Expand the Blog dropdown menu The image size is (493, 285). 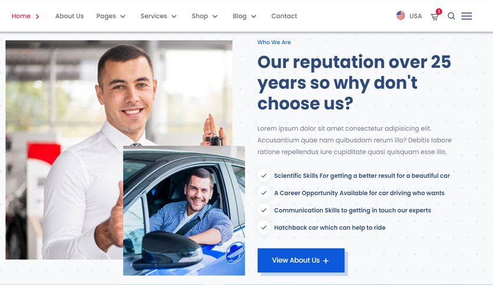coord(244,16)
